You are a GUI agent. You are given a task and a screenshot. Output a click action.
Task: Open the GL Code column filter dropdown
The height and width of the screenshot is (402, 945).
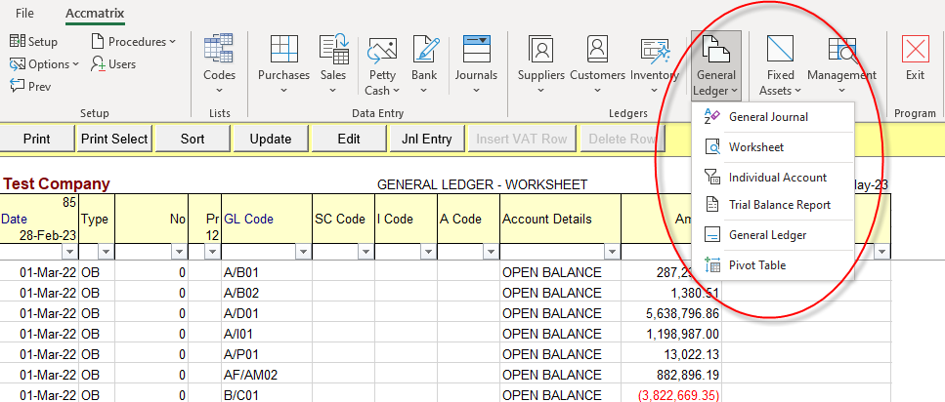pos(303,252)
